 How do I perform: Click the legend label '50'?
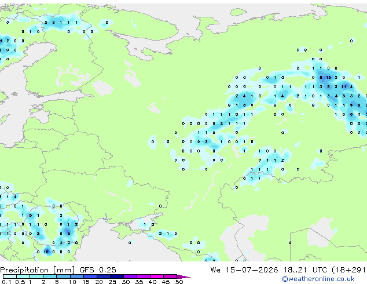point(179,282)
